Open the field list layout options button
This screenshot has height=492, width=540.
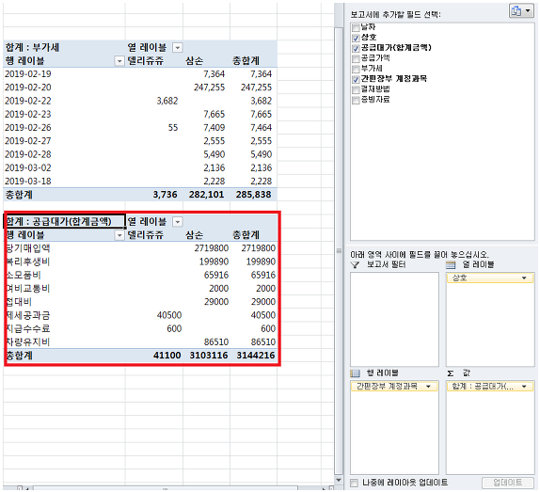[521, 11]
